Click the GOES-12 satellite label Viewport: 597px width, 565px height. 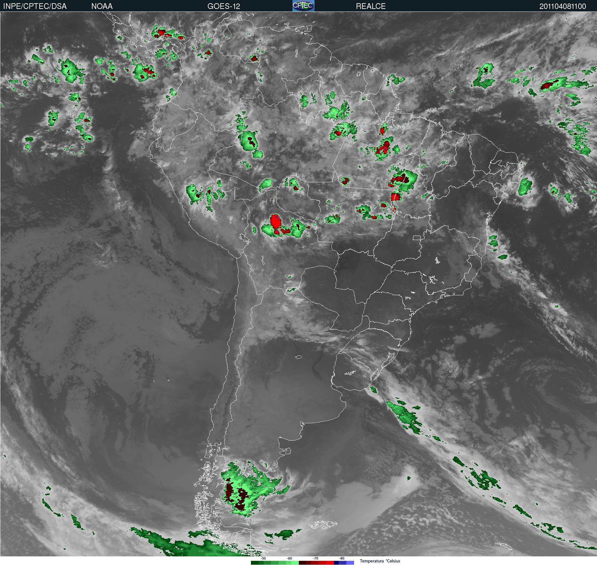pos(224,6)
